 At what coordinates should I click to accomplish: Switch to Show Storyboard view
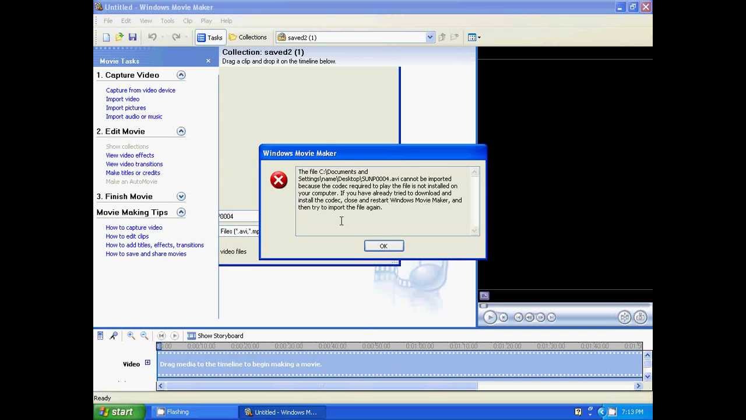point(215,336)
